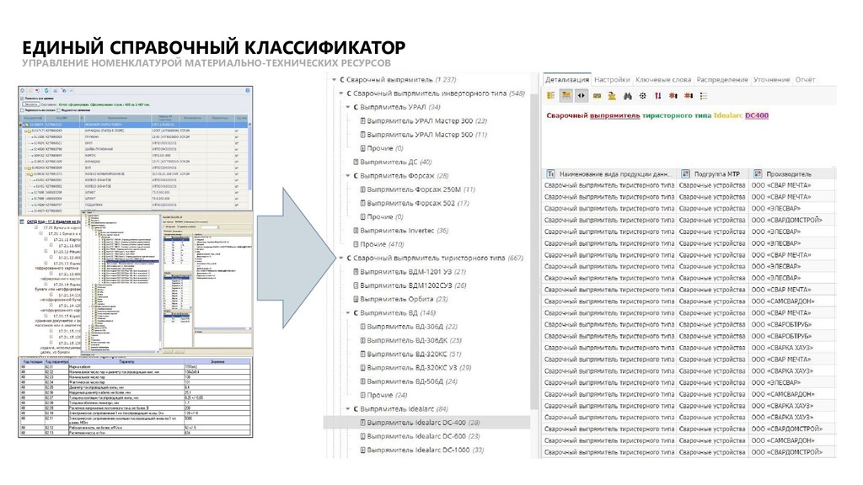This screenshot has height=485, width=863.
Task: Click the black gear icon in toolbar
Action: pyautogui.click(x=643, y=96)
